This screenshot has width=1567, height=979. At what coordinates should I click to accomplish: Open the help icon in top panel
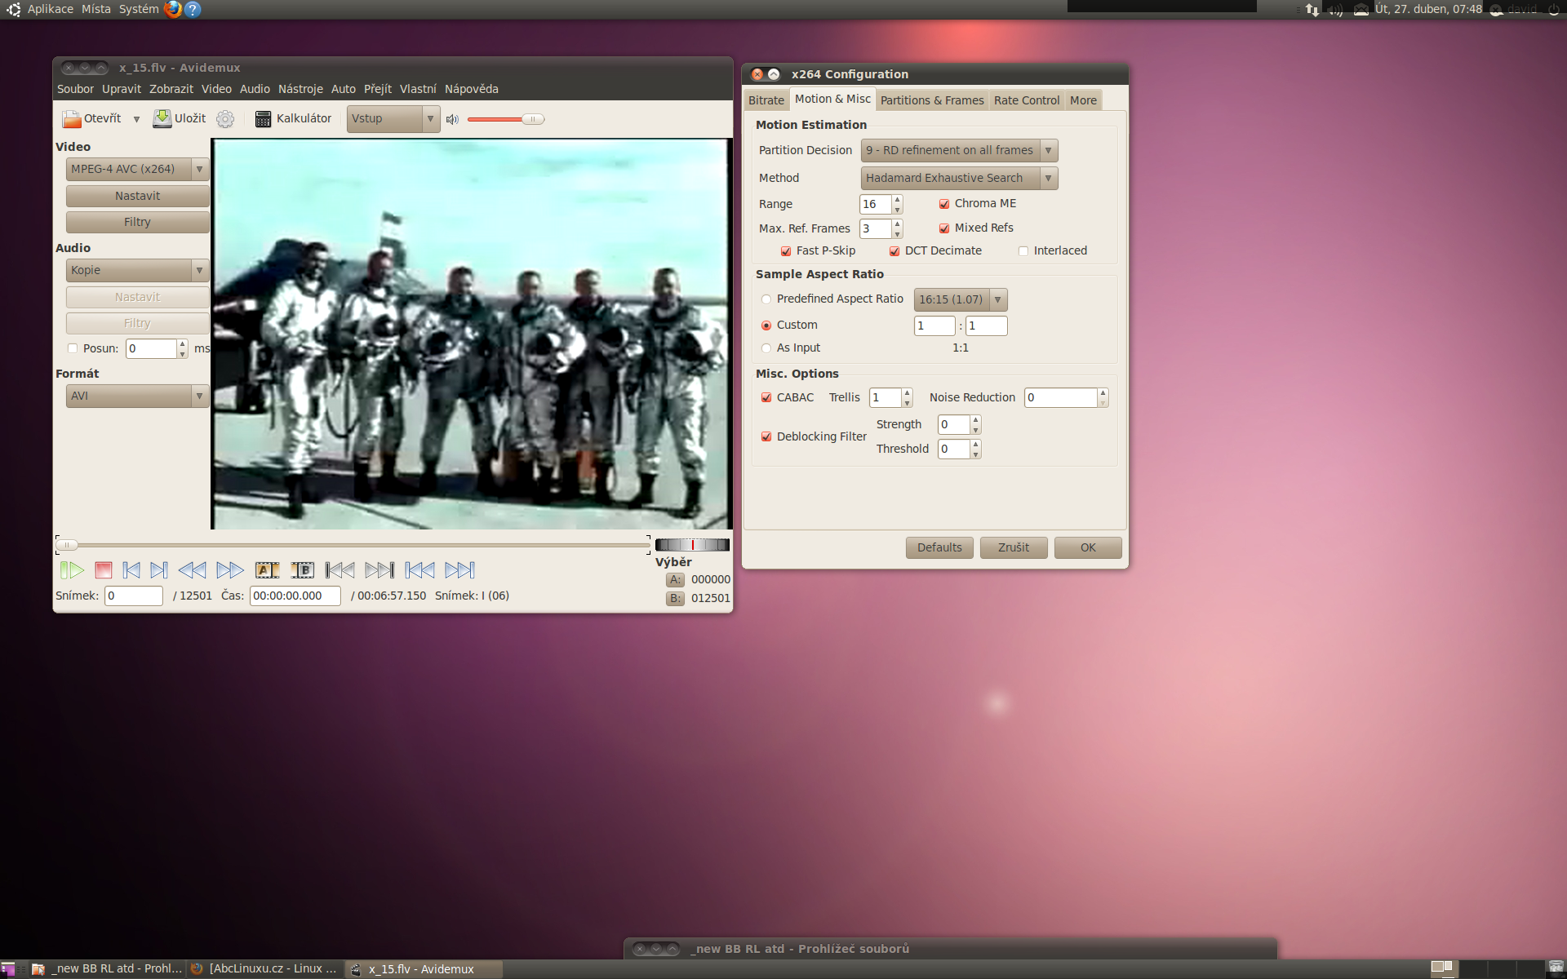193,9
